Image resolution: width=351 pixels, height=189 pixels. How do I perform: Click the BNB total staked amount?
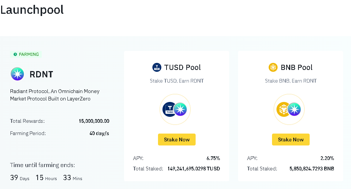(312, 169)
